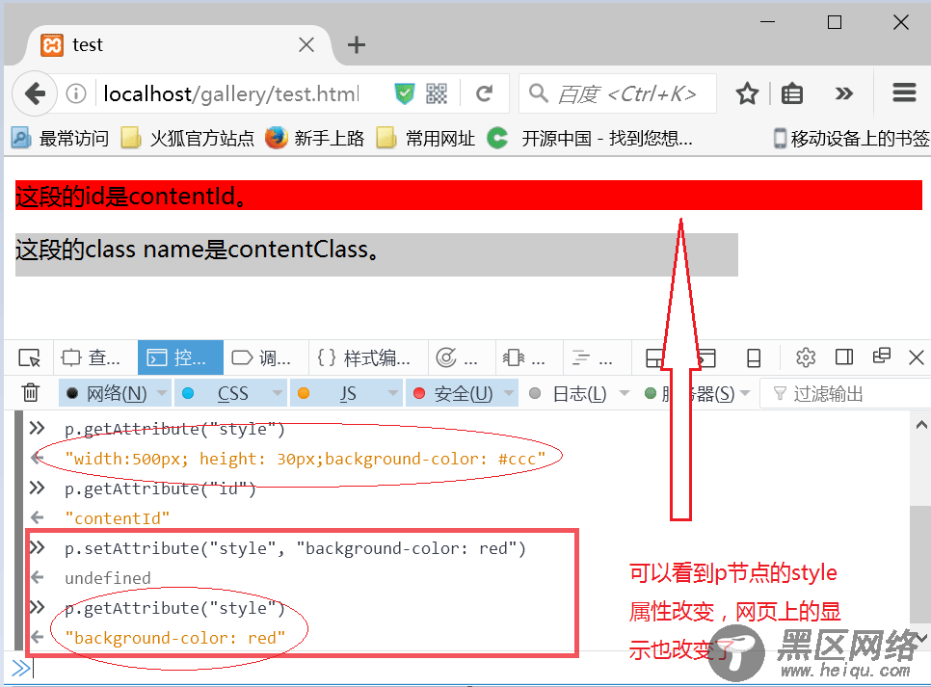The height and width of the screenshot is (687, 931).
Task: Click the gray contentClass paragraph
Action: tap(377, 254)
